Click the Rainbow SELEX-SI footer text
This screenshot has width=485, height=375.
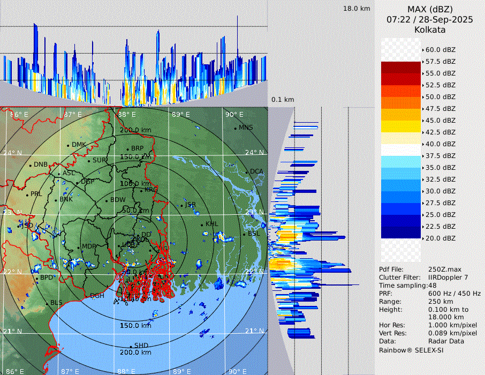click(411, 350)
